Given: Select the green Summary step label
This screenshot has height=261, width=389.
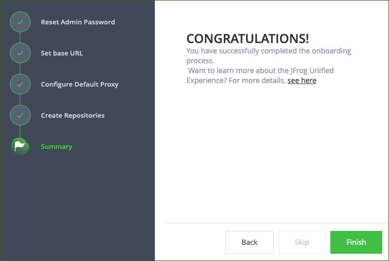Looking at the screenshot, I should 57,147.
